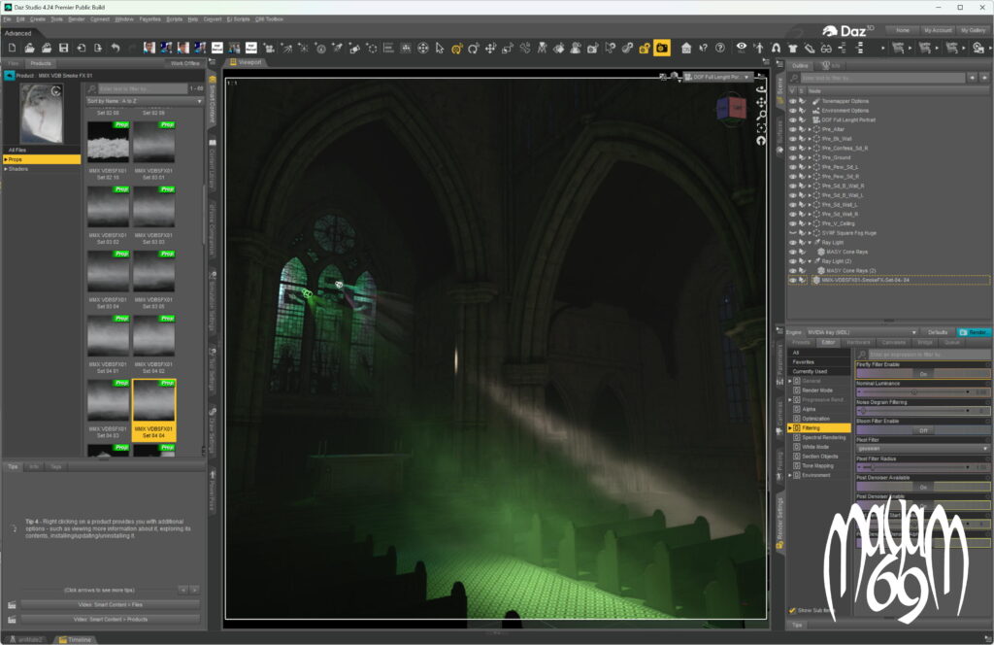Hide the MASY Cone Rays (2) node

792,271
